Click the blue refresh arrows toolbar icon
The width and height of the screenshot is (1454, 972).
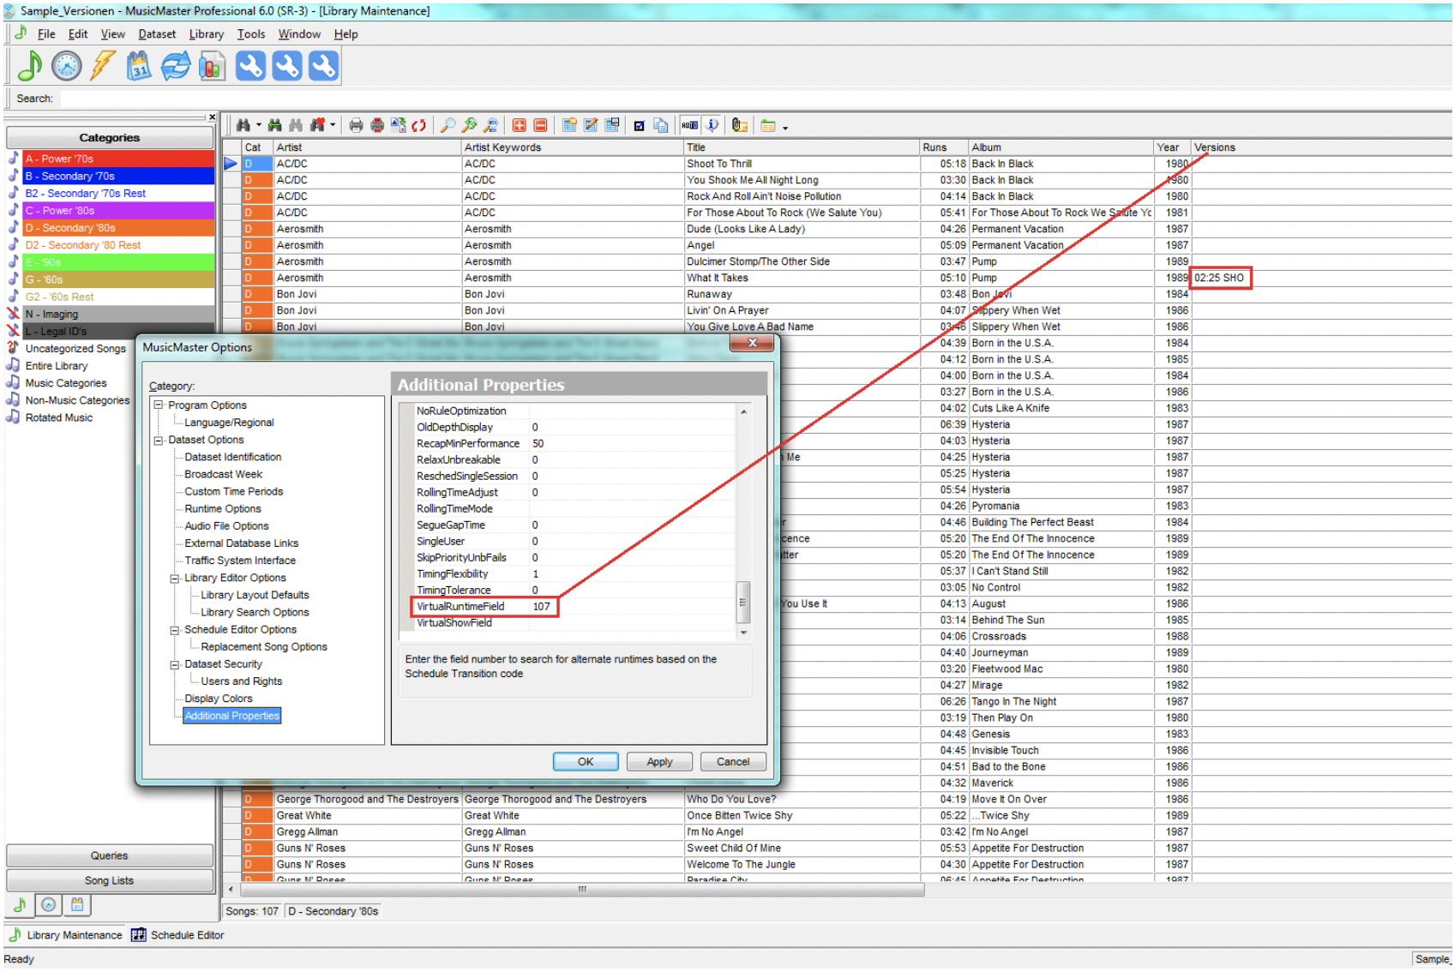pyautogui.click(x=176, y=66)
